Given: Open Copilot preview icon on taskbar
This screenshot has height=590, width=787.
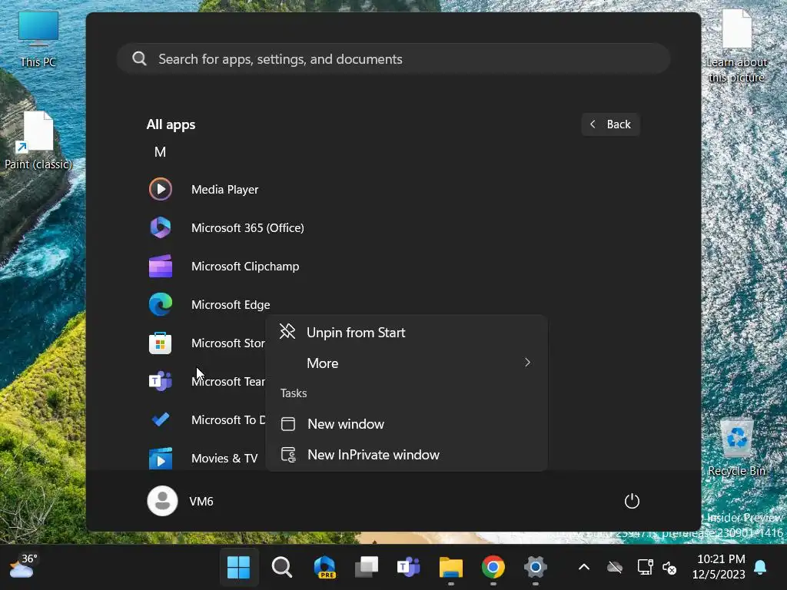Looking at the screenshot, I should coord(325,567).
